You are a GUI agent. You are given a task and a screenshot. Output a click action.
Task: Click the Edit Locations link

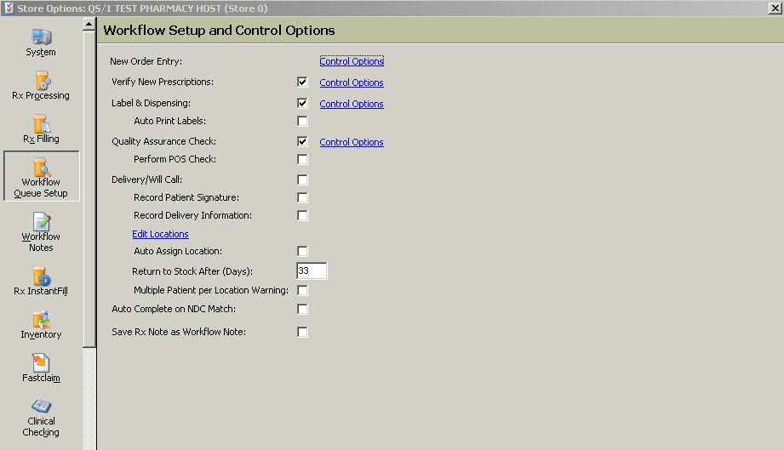160,234
